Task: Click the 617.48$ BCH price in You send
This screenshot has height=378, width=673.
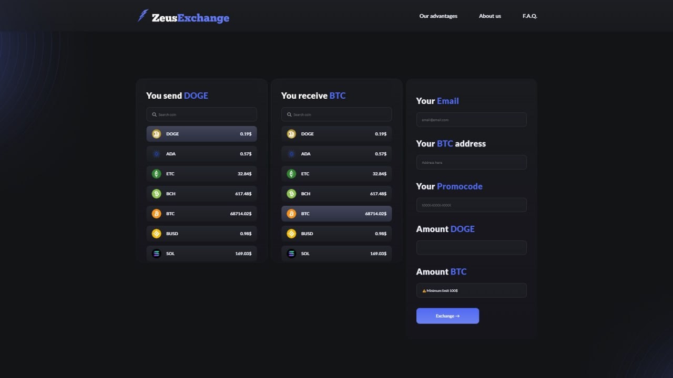Action: pos(243,194)
